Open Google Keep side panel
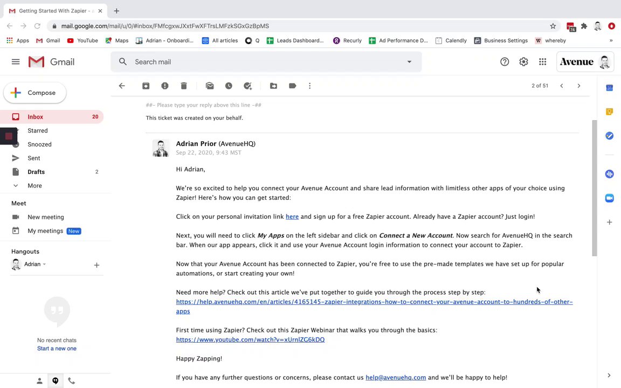 [x=610, y=112]
